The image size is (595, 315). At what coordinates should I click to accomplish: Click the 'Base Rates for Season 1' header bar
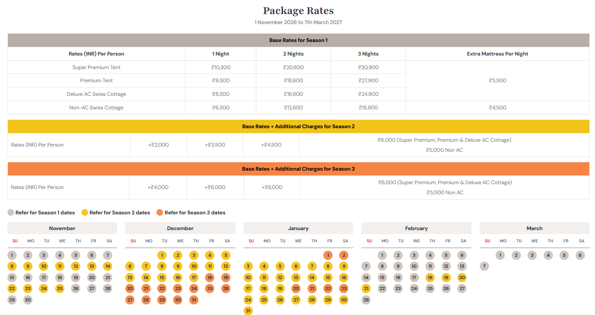point(298,40)
